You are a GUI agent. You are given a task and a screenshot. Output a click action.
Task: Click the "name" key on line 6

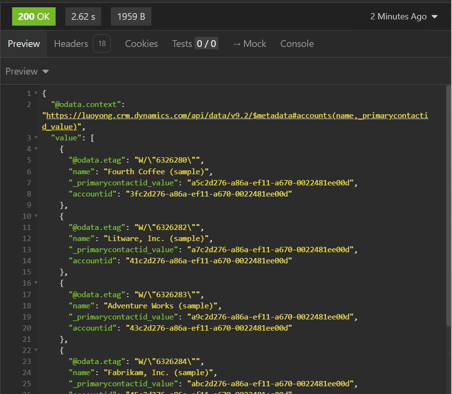pos(82,172)
